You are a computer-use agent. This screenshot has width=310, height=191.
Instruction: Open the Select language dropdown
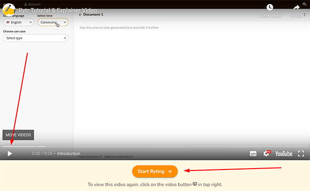[18, 22]
